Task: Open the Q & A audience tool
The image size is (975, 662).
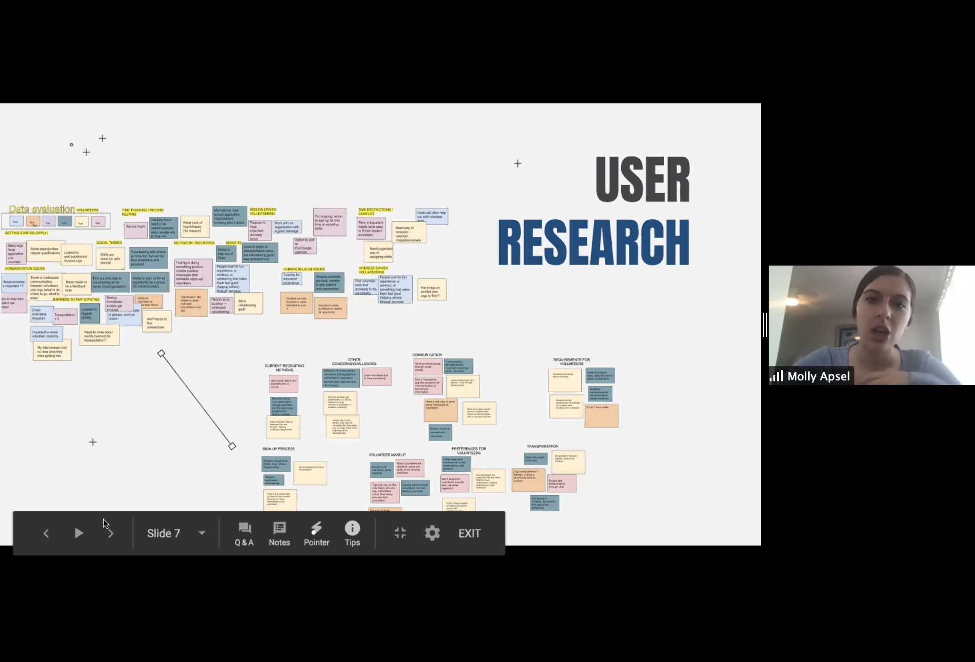Action: (x=244, y=533)
